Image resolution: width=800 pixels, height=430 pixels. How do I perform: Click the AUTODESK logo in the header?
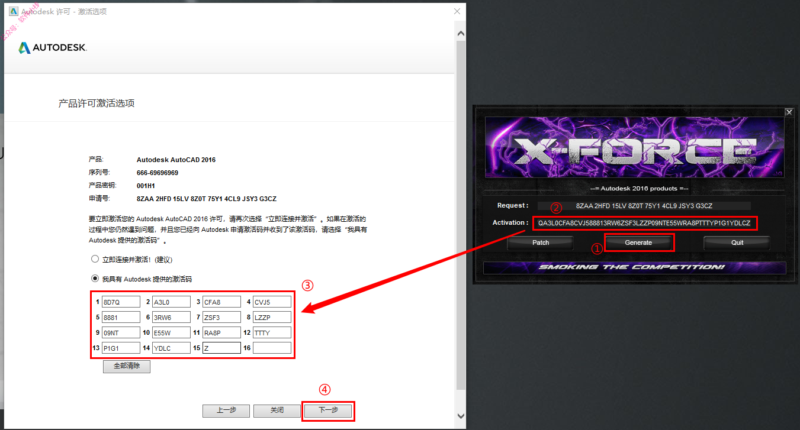[x=53, y=48]
